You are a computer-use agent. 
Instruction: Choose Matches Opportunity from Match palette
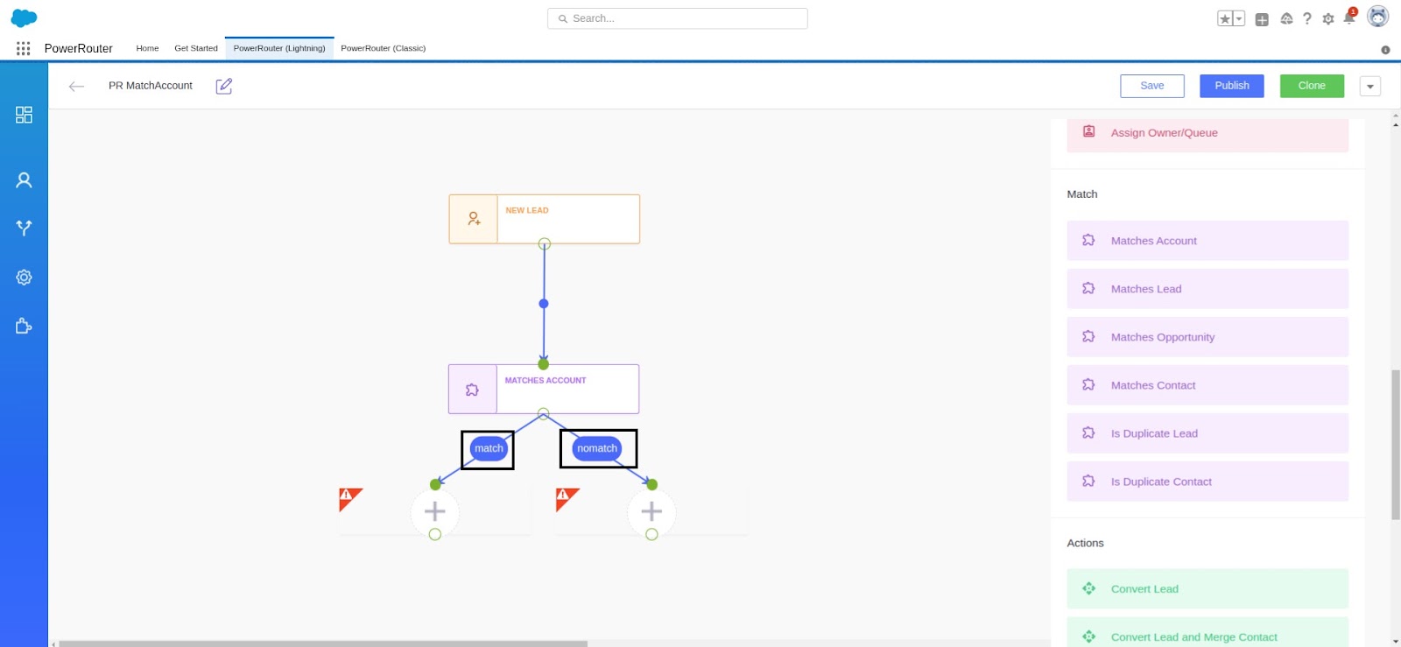pyautogui.click(x=1207, y=337)
